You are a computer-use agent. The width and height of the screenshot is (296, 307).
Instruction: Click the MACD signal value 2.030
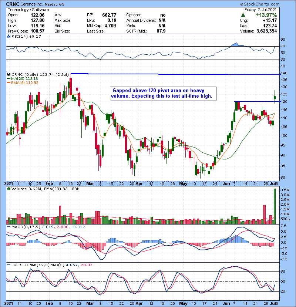[x=63, y=227]
